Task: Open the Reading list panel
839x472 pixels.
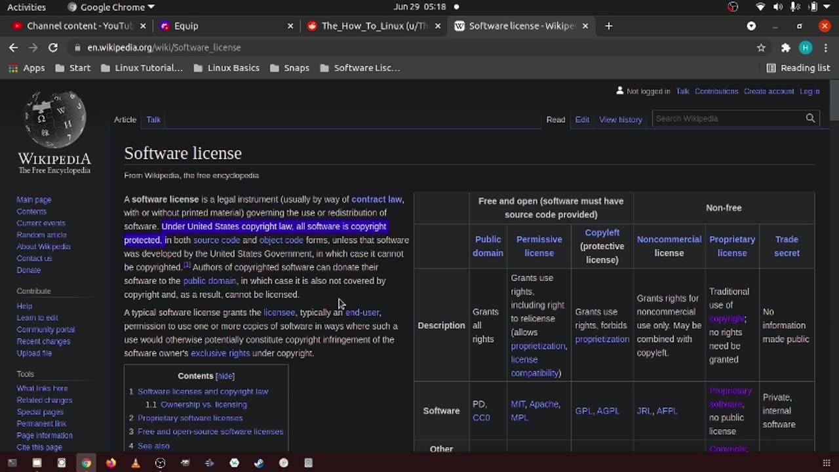Action: (798, 68)
